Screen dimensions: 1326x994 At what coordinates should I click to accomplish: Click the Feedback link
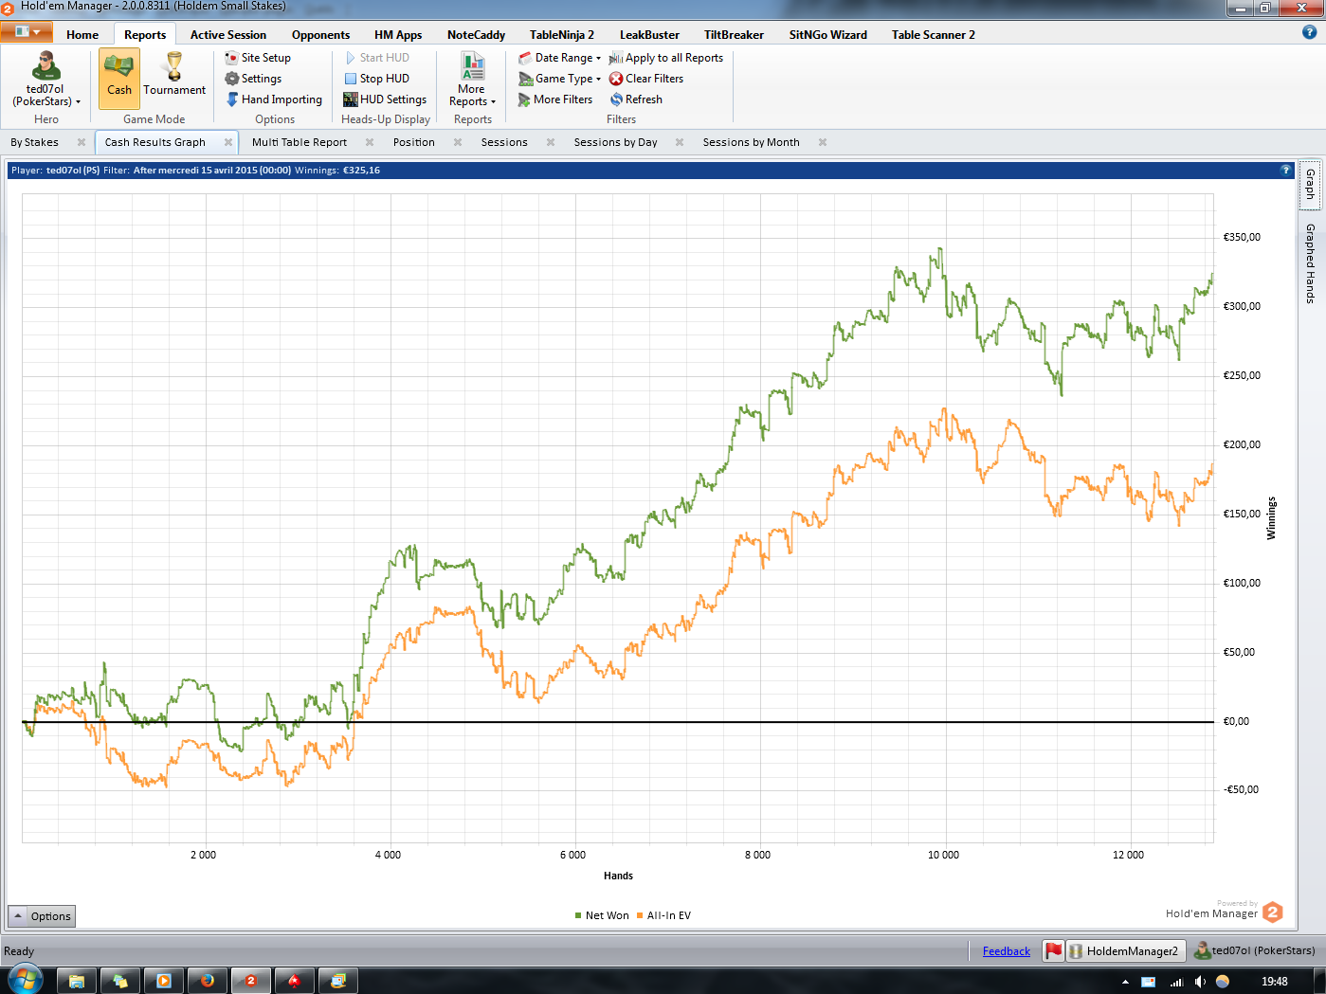tap(1007, 951)
